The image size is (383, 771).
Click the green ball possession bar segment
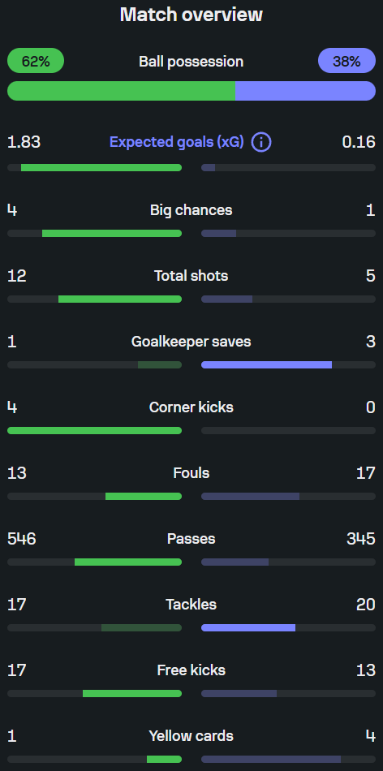coord(122,91)
